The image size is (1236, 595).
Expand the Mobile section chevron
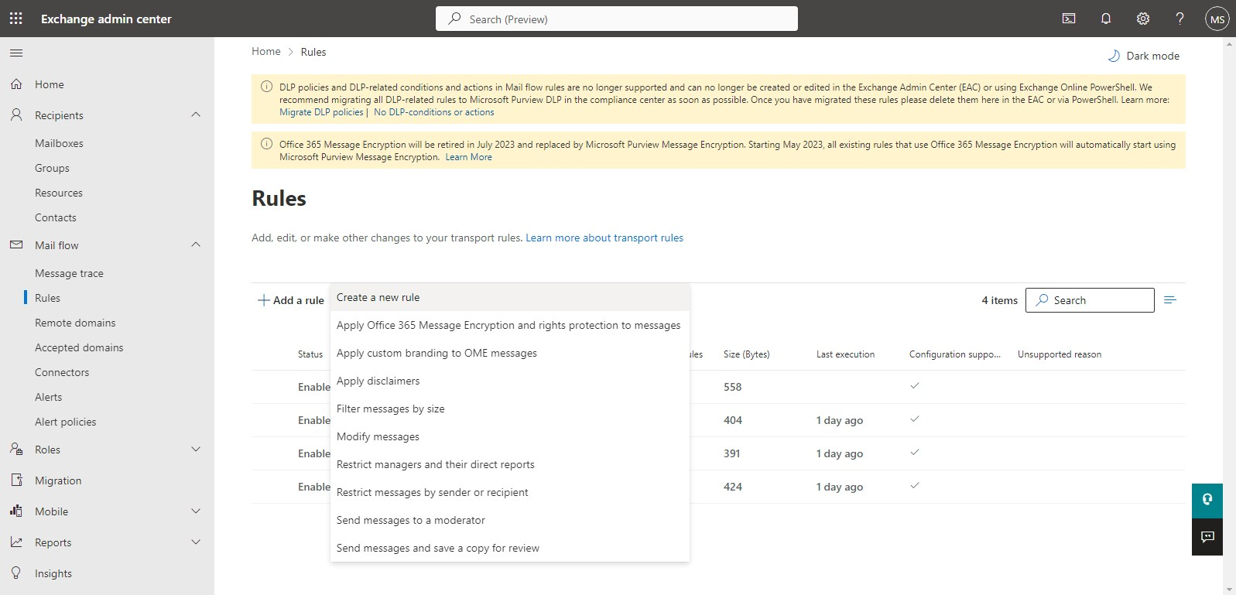[x=196, y=511]
